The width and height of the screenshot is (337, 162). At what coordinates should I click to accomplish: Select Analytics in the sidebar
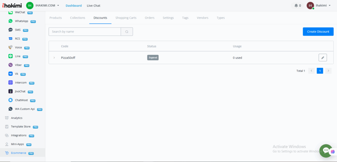click(x=16, y=118)
